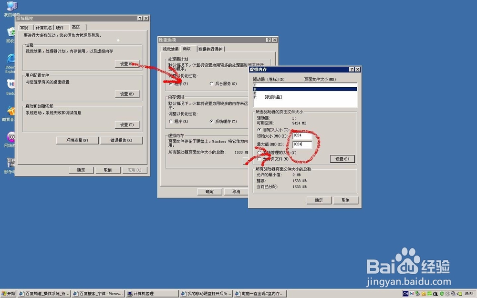Click 设置(S) under 性能 section

pyautogui.click(x=127, y=63)
